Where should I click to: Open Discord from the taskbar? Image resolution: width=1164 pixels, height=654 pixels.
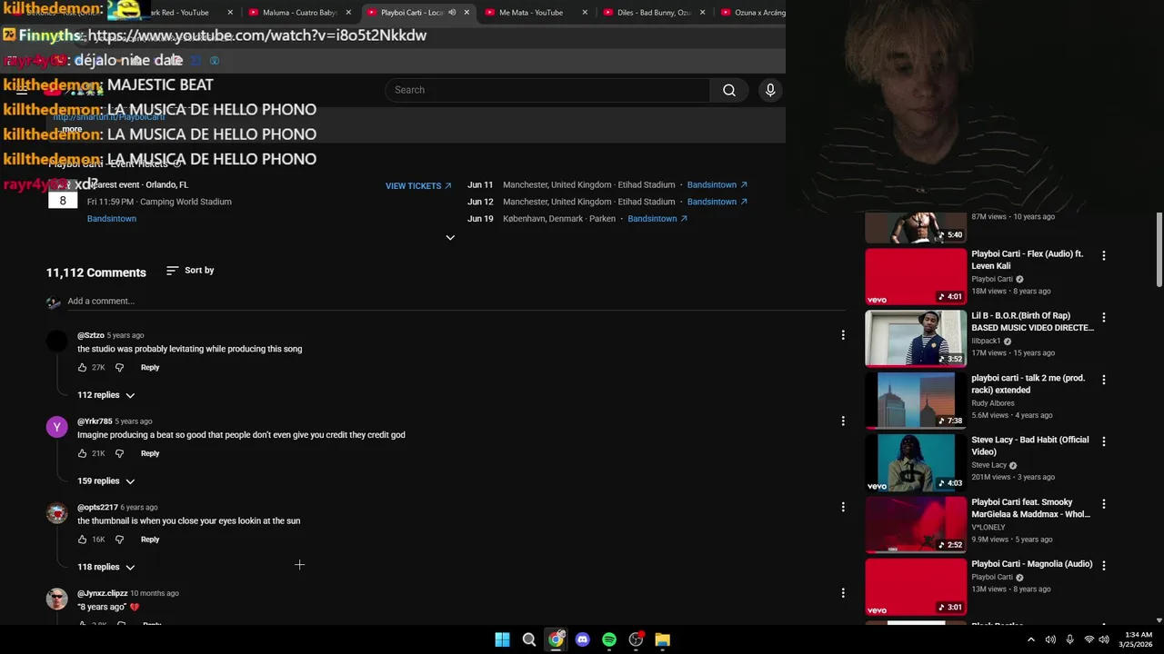pyautogui.click(x=582, y=639)
